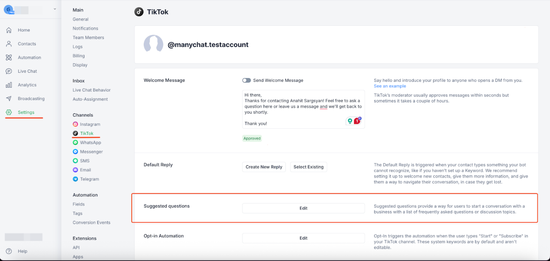This screenshot has height=261, width=550.
Task: Enable the Send Welcome Message toggle
Action: 246,80
